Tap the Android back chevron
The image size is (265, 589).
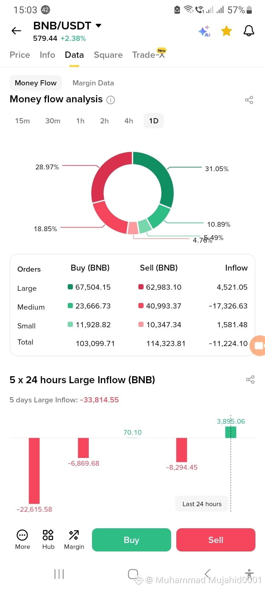207,574
